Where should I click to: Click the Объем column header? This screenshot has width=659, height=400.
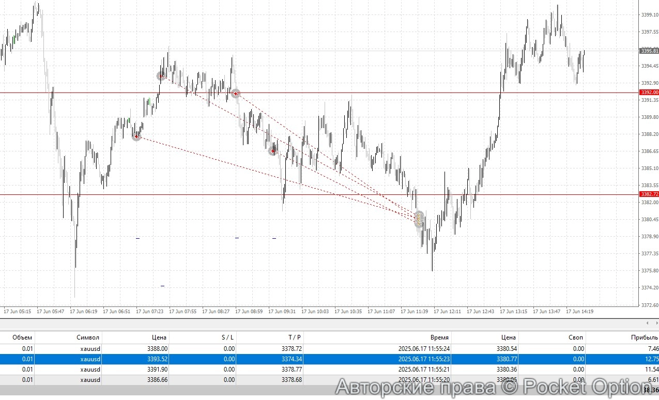click(22, 337)
